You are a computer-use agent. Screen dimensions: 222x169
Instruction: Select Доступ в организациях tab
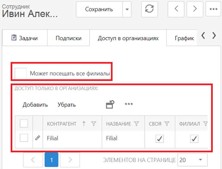pos(128,38)
